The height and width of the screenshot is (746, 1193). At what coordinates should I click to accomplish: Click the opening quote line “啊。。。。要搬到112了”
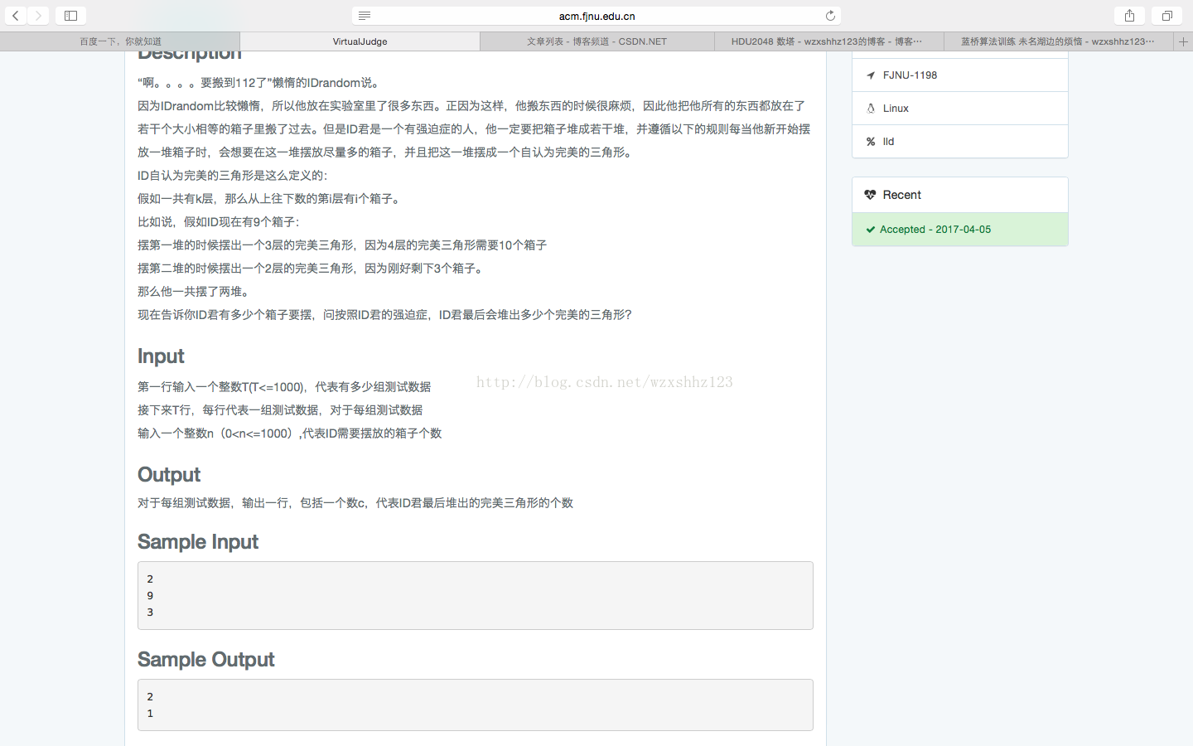pos(260,83)
